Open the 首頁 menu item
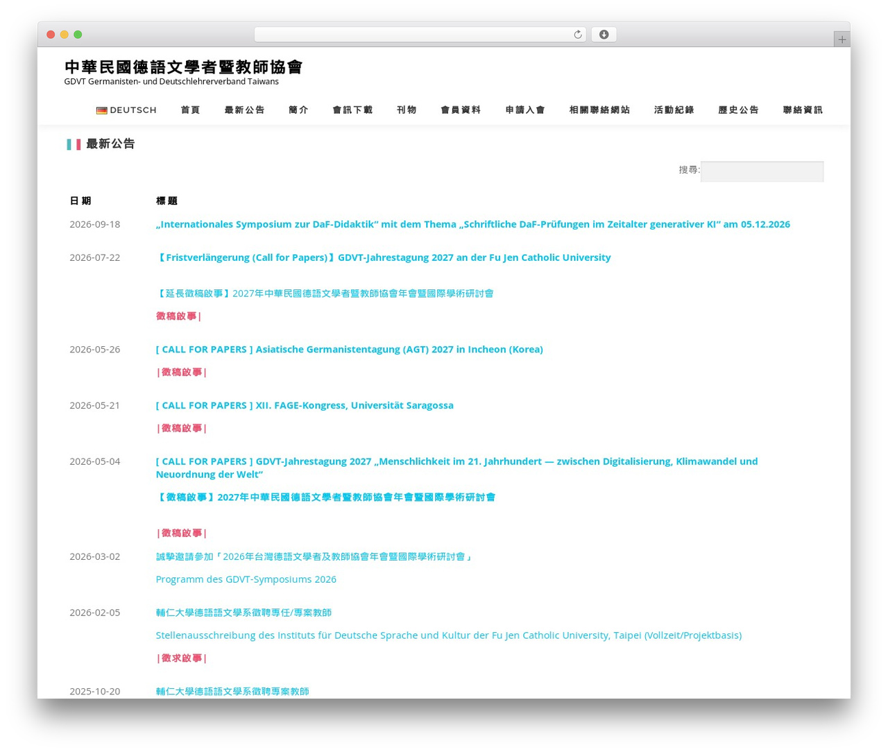The width and height of the screenshot is (888, 752). (190, 110)
